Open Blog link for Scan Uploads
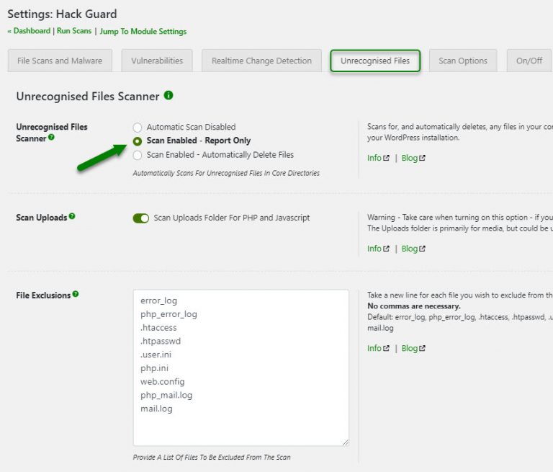Viewport: 553px width, 472px height. click(413, 249)
